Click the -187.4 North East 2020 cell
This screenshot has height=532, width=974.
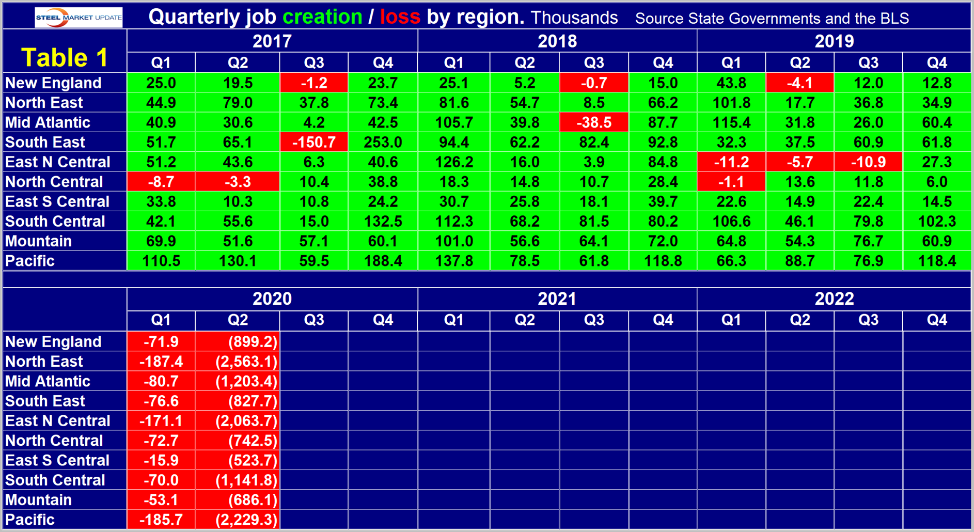click(x=161, y=361)
